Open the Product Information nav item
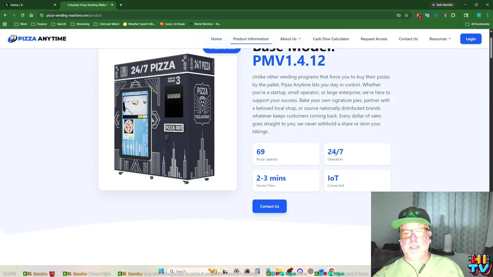The width and height of the screenshot is (493, 277). [x=251, y=39]
